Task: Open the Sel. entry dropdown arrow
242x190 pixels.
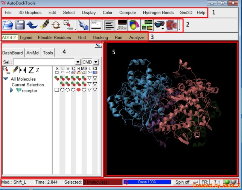Action: coord(78,62)
